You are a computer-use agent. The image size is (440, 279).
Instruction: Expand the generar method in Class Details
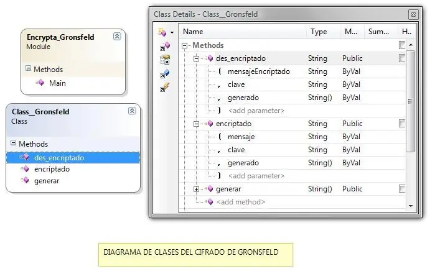point(197,189)
